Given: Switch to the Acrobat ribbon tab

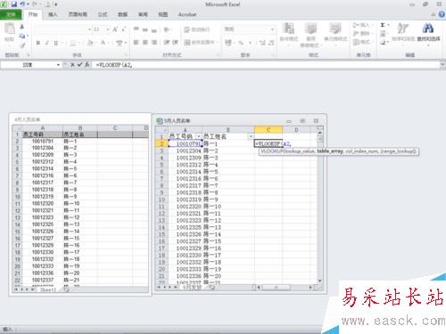Looking at the screenshot, I should pos(187,14).
